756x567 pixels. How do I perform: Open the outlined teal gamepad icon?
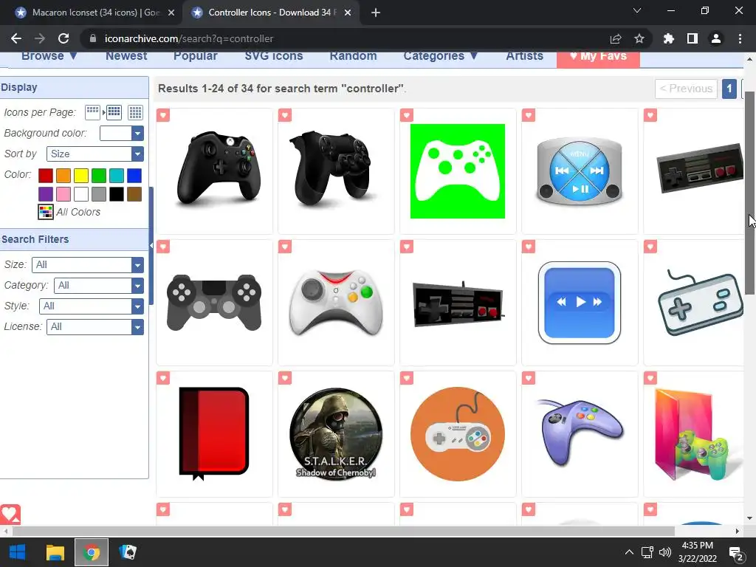tap(701, 303)
